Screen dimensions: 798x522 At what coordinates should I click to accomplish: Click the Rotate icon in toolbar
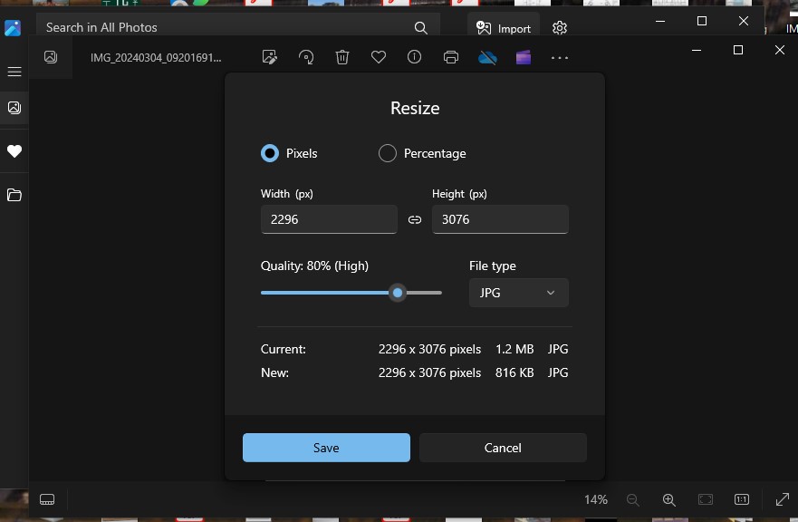click(306, 57)
